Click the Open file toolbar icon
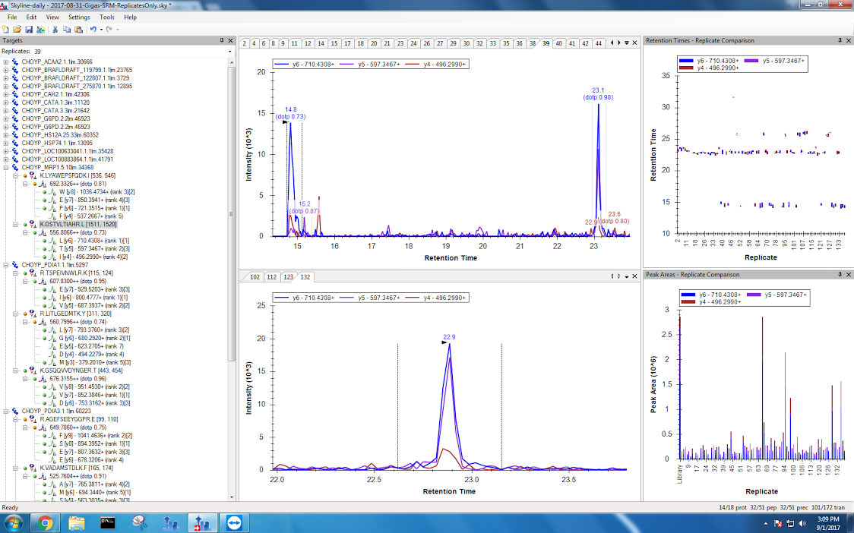Viewport: 854px width, 533px height. pyautogui.click(x=17, y=29)
